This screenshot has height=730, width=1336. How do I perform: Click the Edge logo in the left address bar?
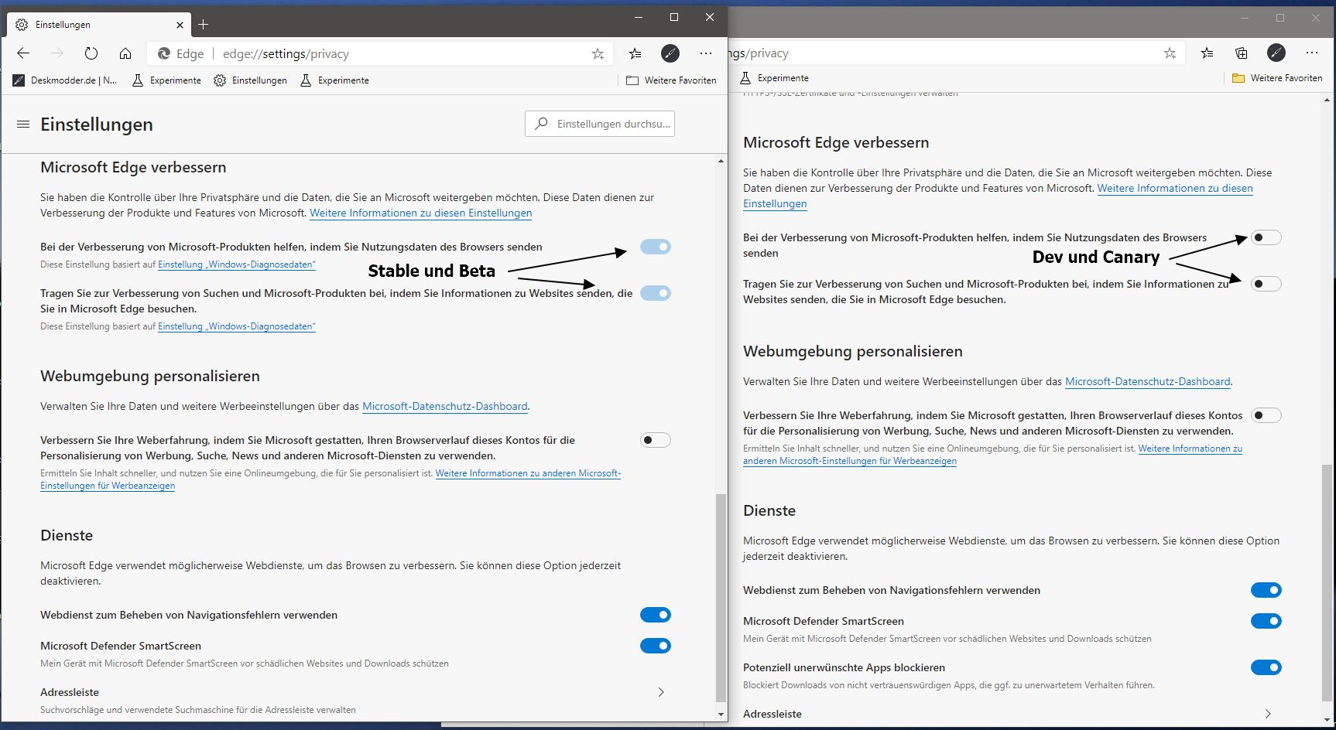[x=164, y=53]
